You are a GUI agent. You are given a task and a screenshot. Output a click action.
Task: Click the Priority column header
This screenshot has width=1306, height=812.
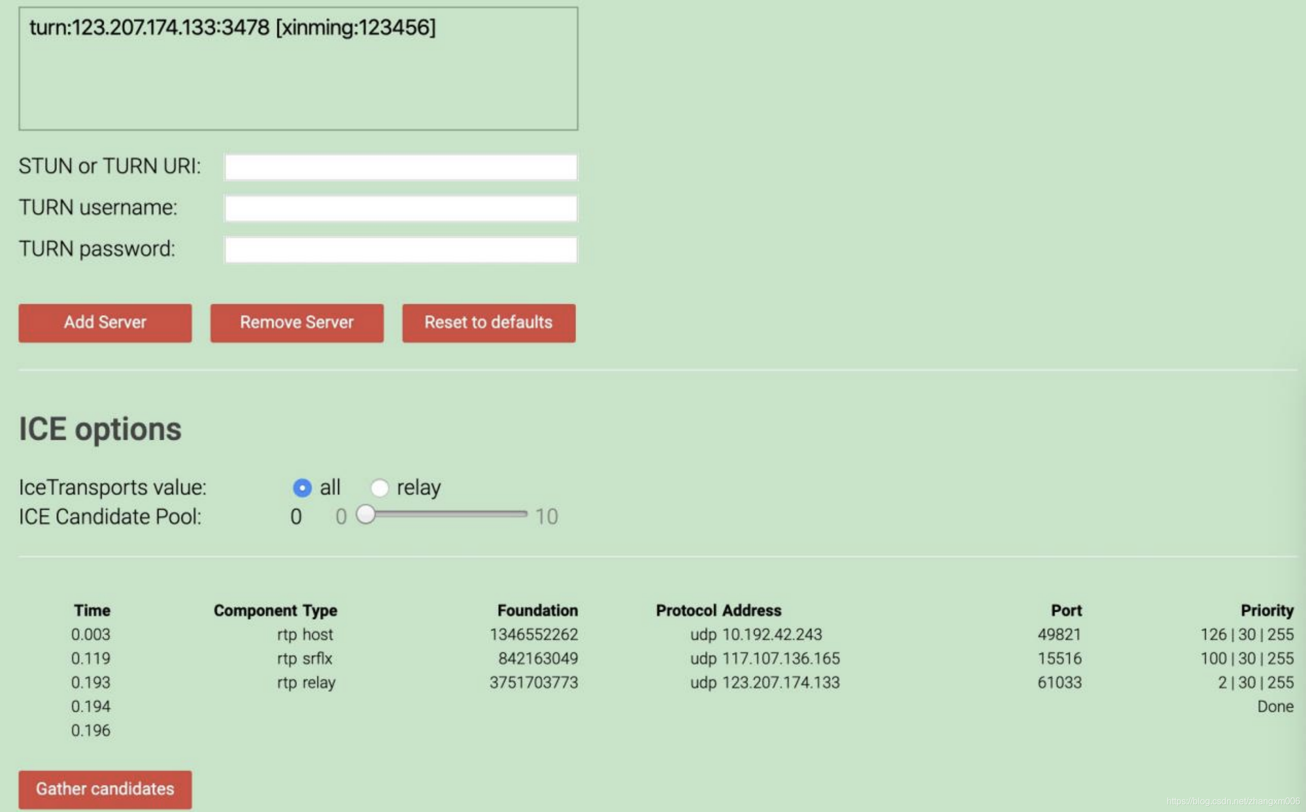(x=1267, y=610)
